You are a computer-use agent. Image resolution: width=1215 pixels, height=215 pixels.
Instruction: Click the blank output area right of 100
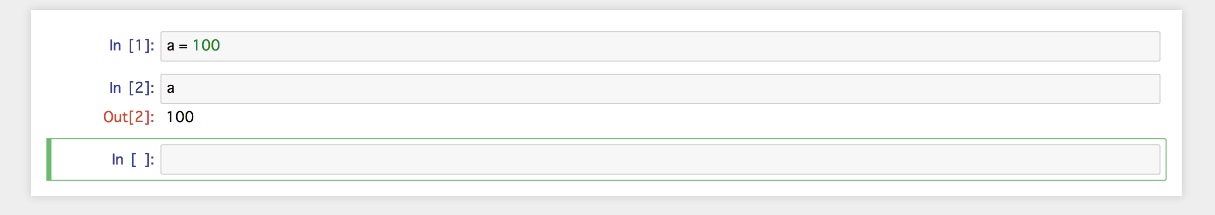click(676, 117)
